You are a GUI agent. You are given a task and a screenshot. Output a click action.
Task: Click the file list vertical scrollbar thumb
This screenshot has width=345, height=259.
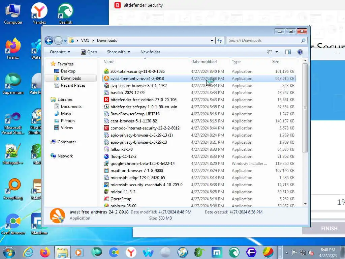305,108
